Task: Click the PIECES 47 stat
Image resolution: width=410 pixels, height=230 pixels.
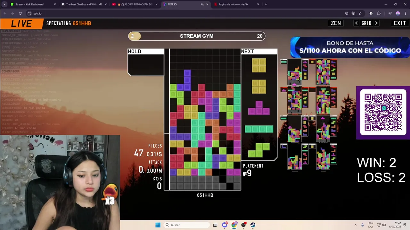Action: [148, 151]
